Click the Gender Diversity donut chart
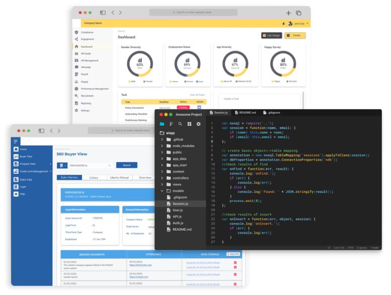This screenshot has height=295, width=391. click(139, 64)
